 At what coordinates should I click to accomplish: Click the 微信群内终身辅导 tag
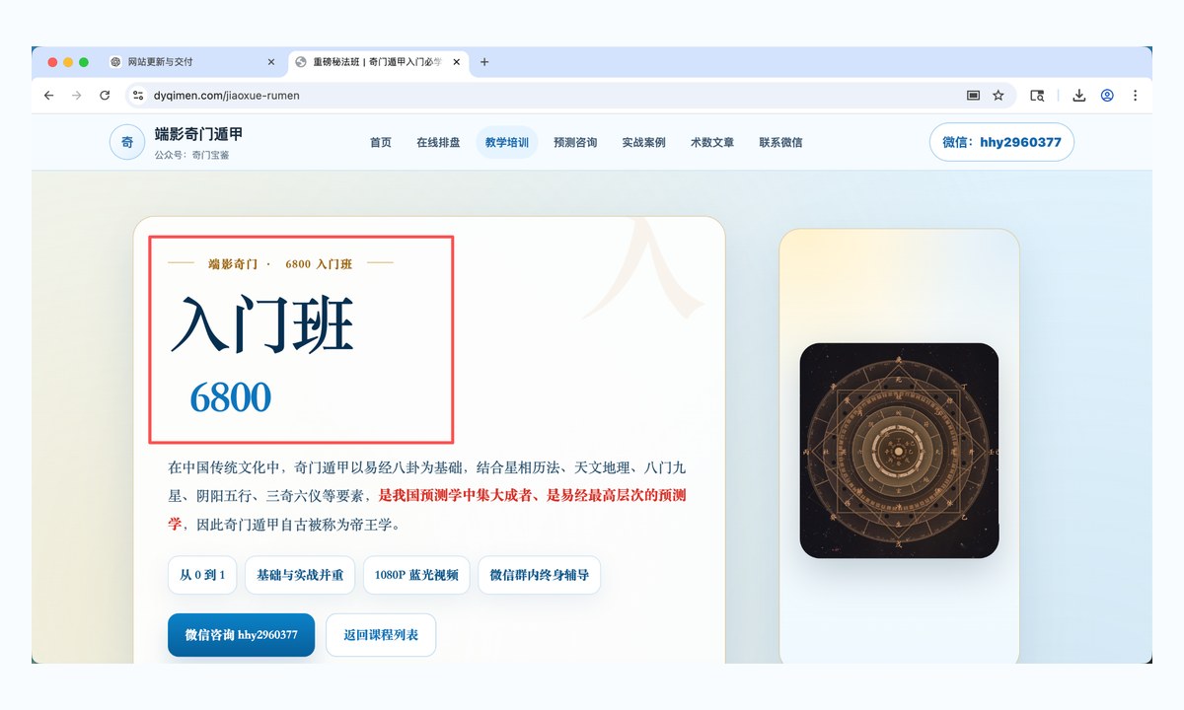point(540,575)
